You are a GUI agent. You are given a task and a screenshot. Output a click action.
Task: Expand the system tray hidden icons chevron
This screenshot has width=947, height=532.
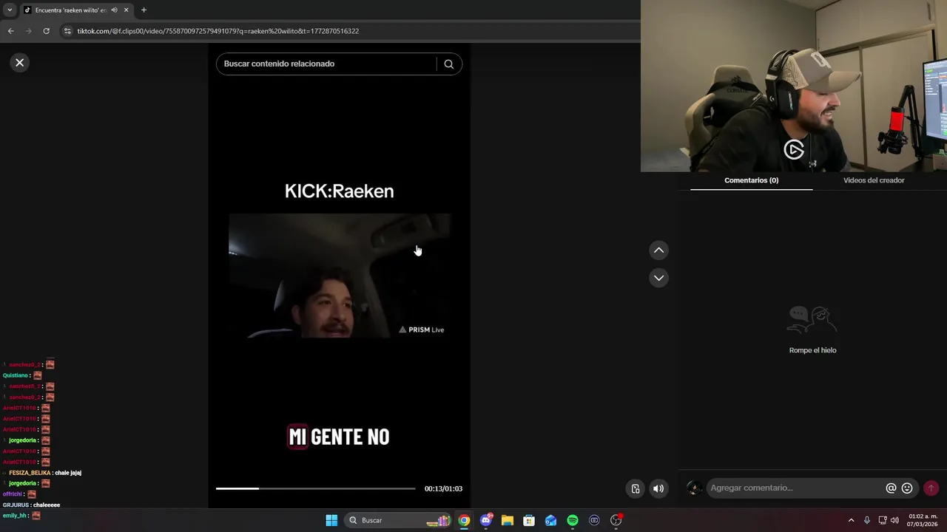tap(851, 520)
